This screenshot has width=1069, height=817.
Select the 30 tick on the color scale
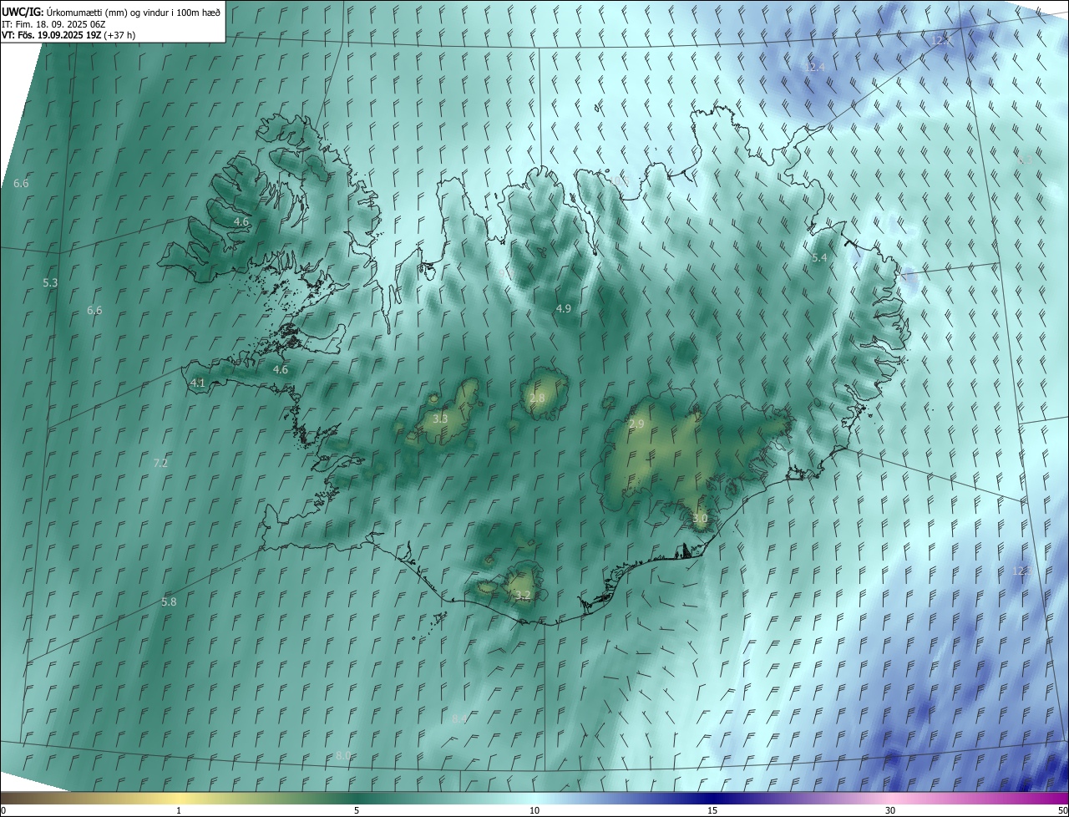pos(890,810)
